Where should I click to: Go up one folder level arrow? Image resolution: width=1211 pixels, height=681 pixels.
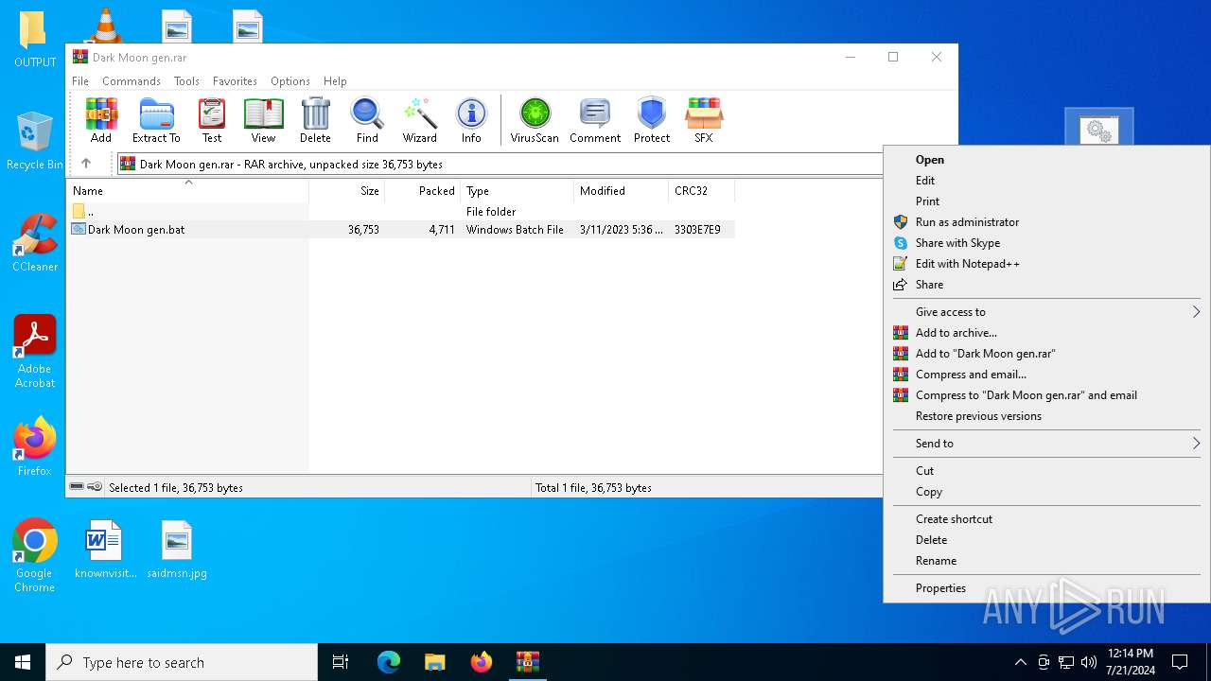pos(86,164)
